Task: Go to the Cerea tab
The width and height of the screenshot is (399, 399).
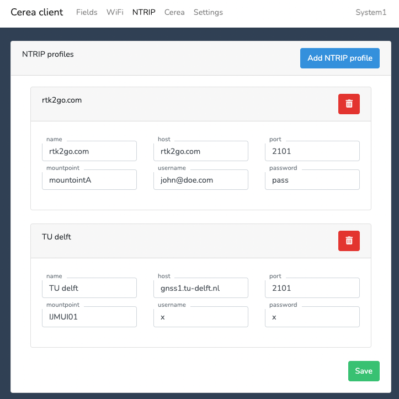Action: click(174, 12)
